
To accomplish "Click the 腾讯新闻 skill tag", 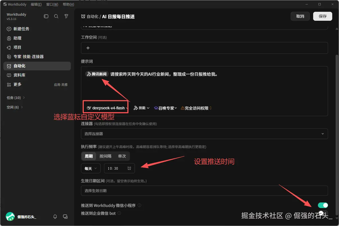I will pos(97,74).
